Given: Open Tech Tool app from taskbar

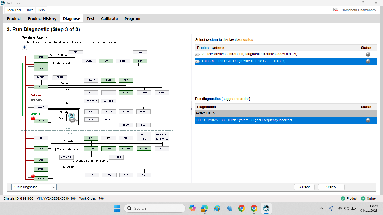Looking at the screenshot, I should (266, 208).
